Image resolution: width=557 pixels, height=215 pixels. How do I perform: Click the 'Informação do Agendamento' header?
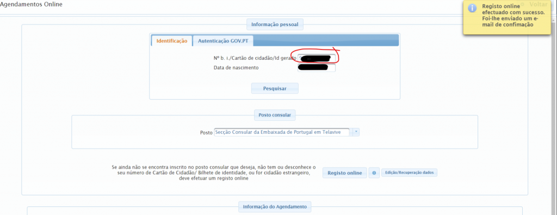pyautogui.click(x=275, y=206)
